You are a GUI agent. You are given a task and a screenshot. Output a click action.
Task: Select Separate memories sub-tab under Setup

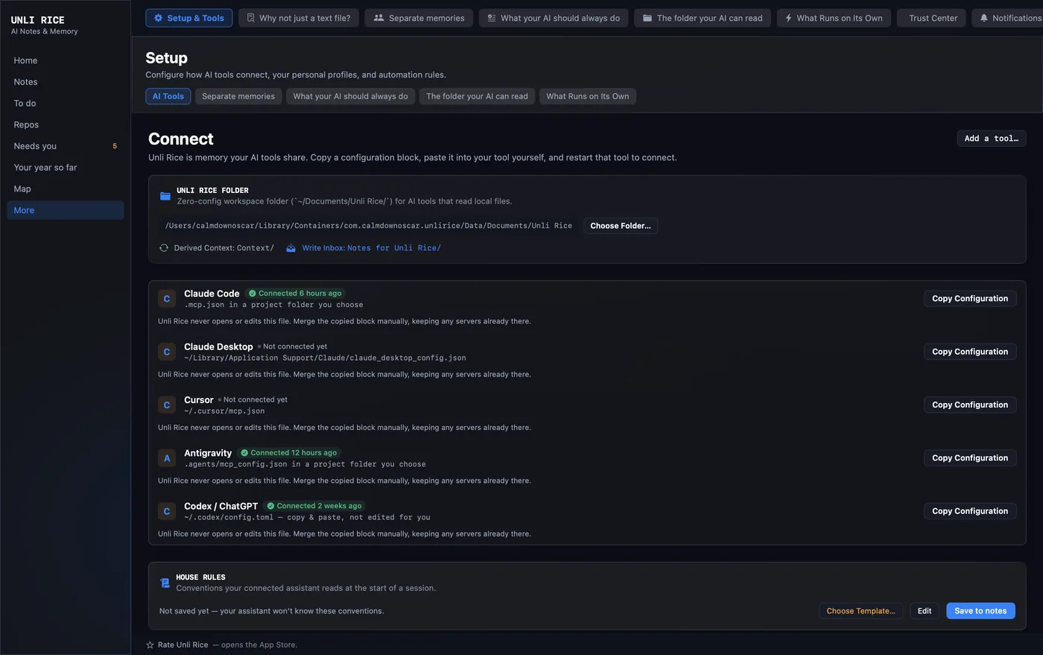pyautogui.click(x=238, y=96)
